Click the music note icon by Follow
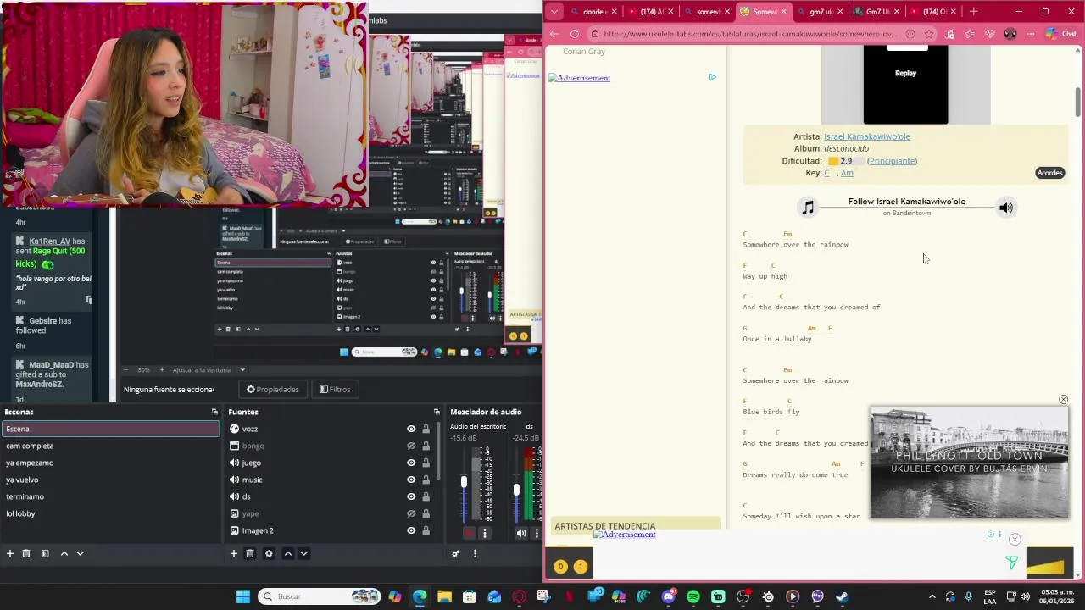 point(808,208)
